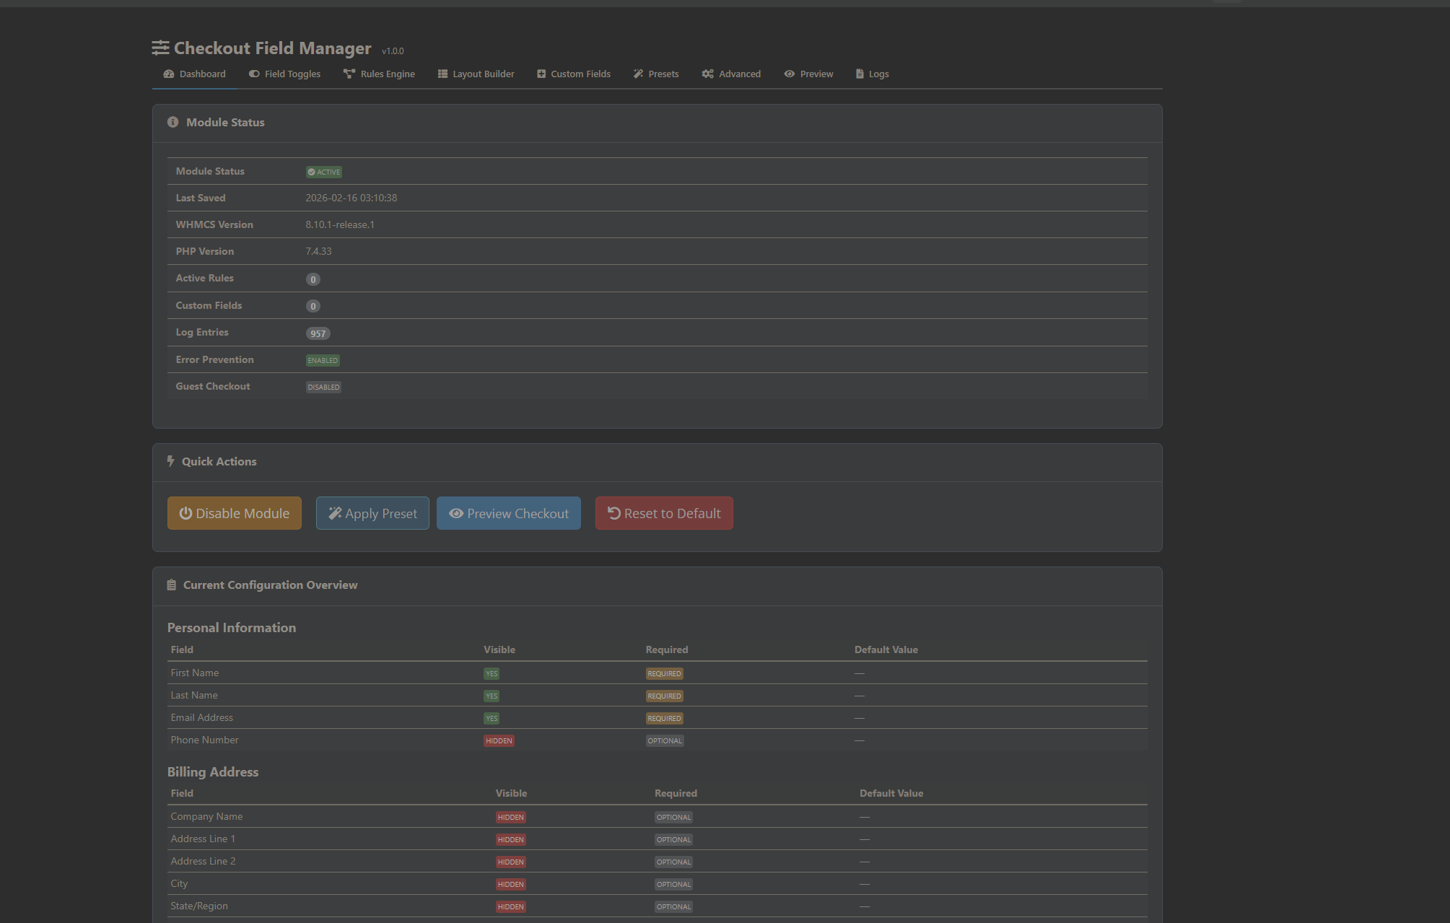This screenshot has height=923, width=1450.
Task: Click the sliders icon beside Checkout Field Manager
Action: click(x=160, y=48)
